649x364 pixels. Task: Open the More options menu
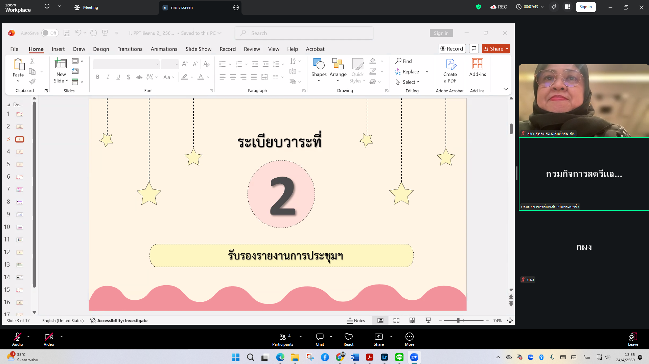click(x=409, y=339)
